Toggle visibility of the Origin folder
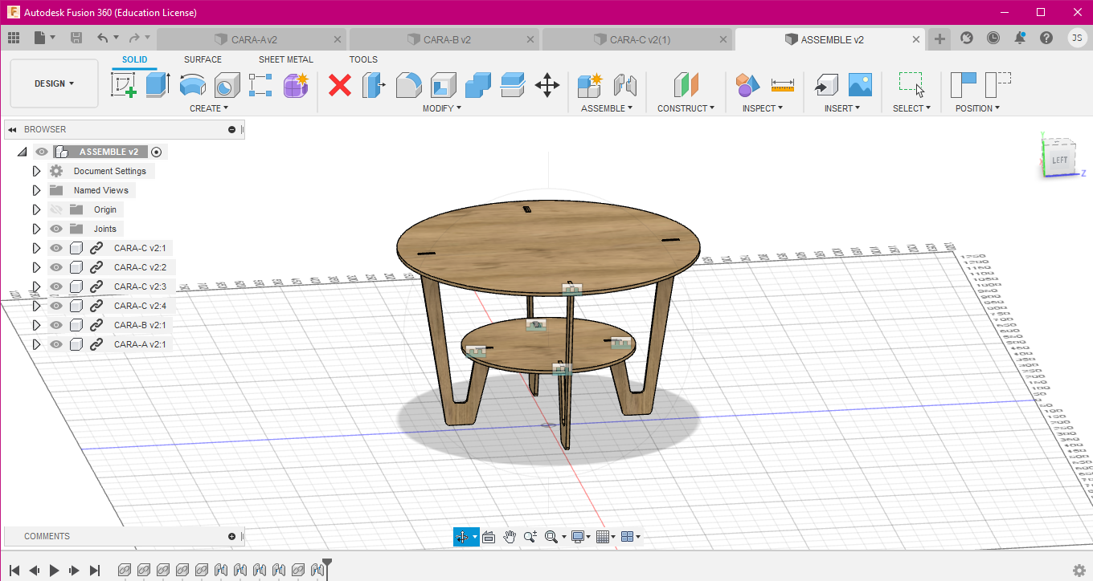 (x=56, y=209)
